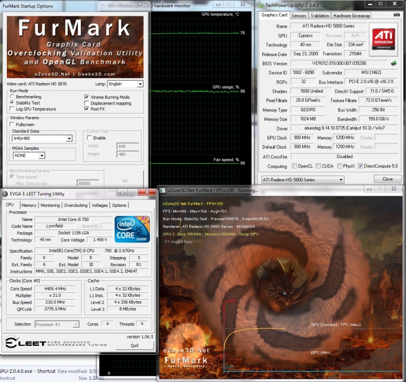This screenshot has height=382, width=406.
Task: Open the Overclocking tab in E-LEET
Action: [x=76, y=205]
